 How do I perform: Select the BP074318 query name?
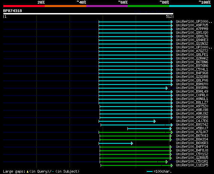click(12, 11)
